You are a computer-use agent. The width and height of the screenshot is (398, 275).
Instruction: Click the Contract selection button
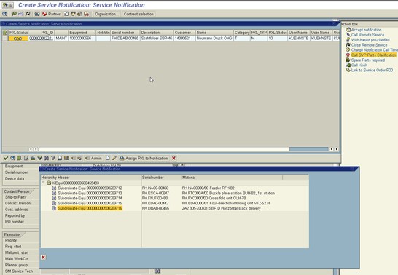coord(138,14)
